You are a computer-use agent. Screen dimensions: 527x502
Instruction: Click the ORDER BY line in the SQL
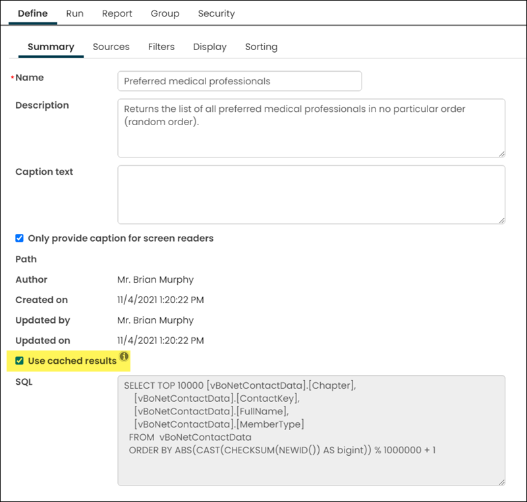coord(283,450)
